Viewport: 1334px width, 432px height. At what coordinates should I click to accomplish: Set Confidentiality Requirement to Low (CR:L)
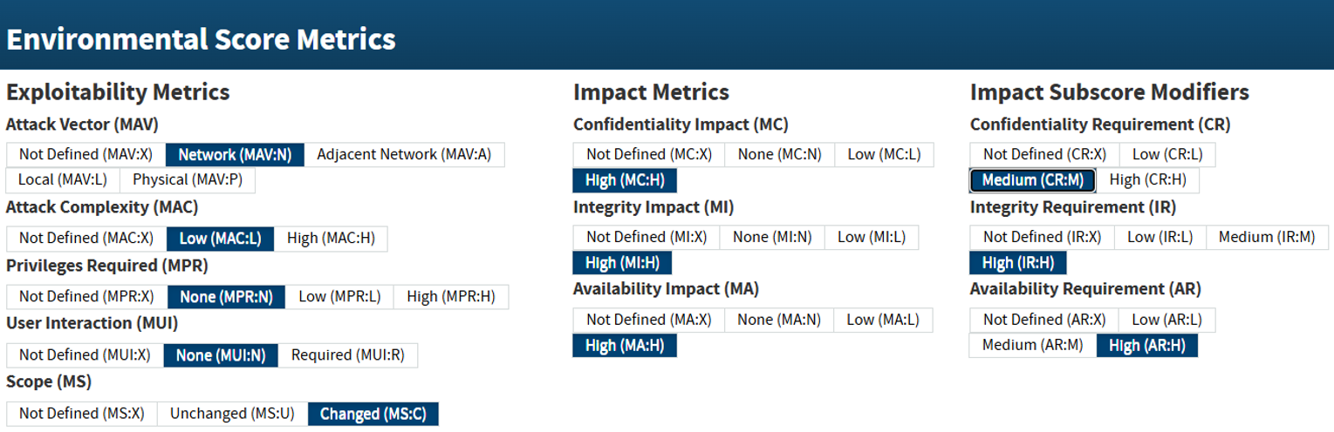1166,155
